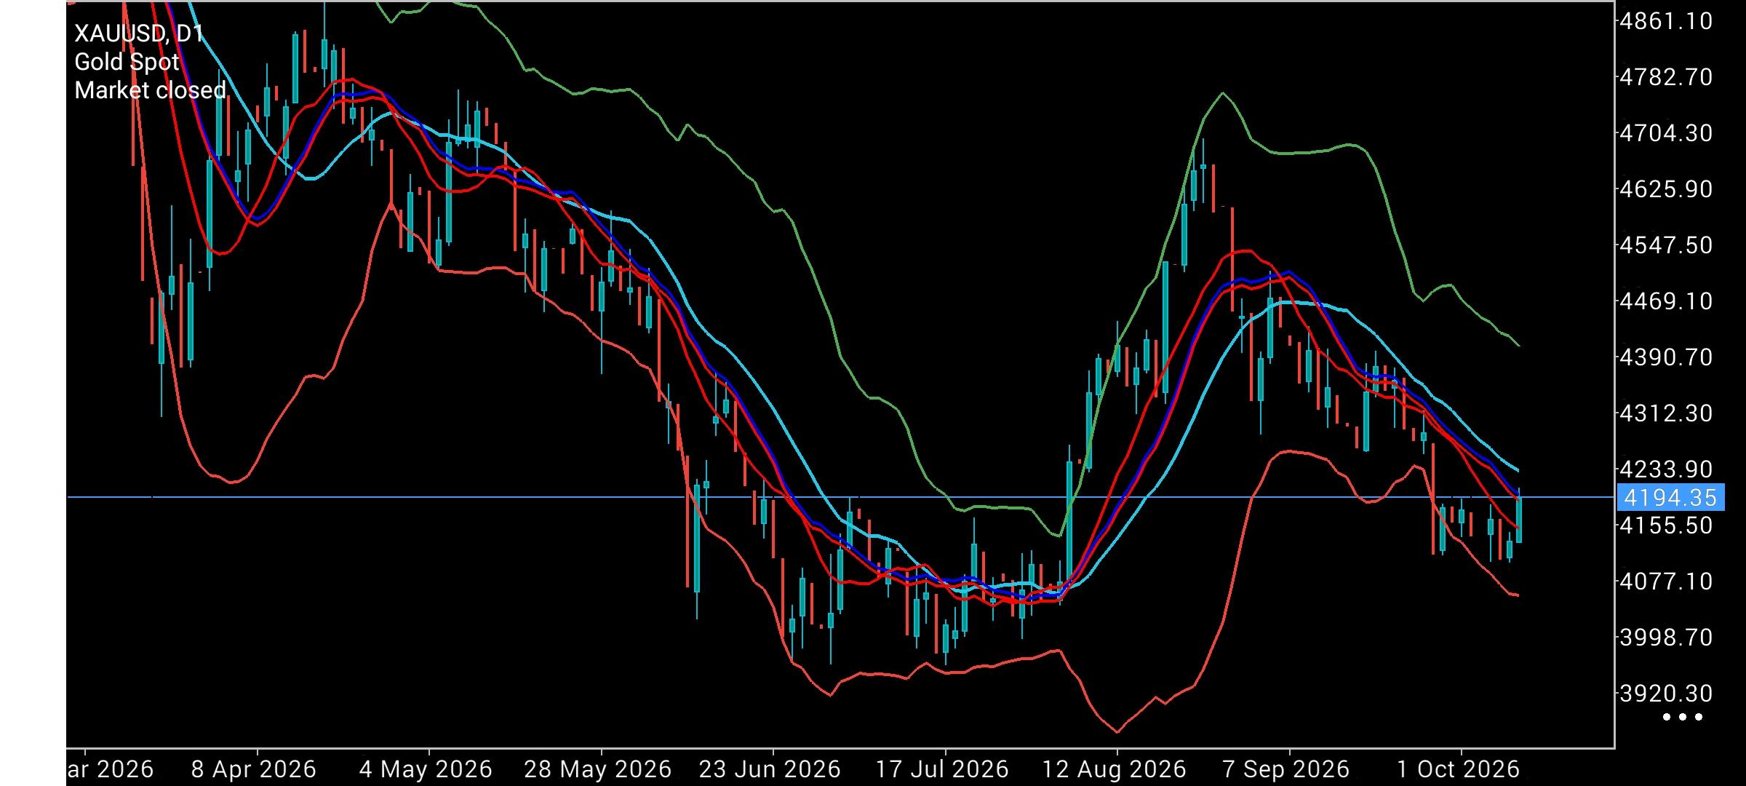Click the 3920.30 price scale label
1746x786 pixels.
point(1666,694)
